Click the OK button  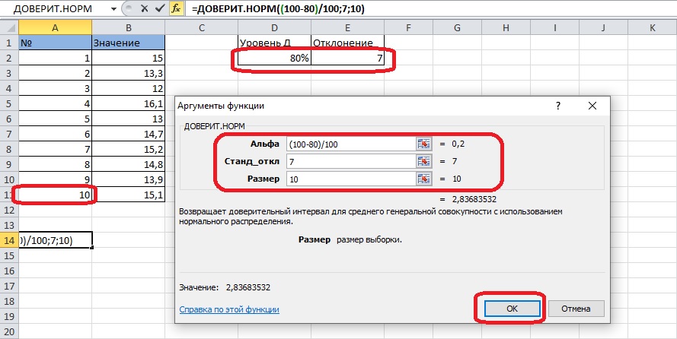pos(512,309)
